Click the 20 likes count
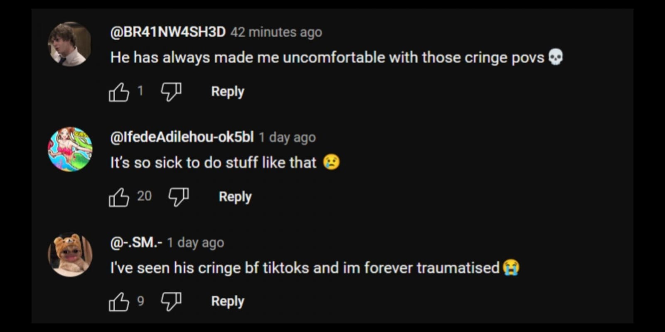 (144, 196)
